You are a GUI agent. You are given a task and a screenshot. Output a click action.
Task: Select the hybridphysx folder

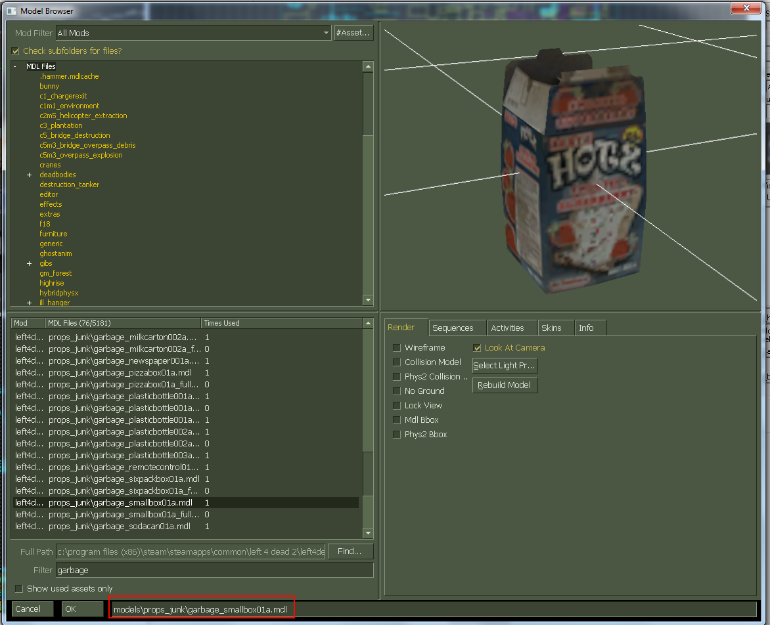coord(59,293)
